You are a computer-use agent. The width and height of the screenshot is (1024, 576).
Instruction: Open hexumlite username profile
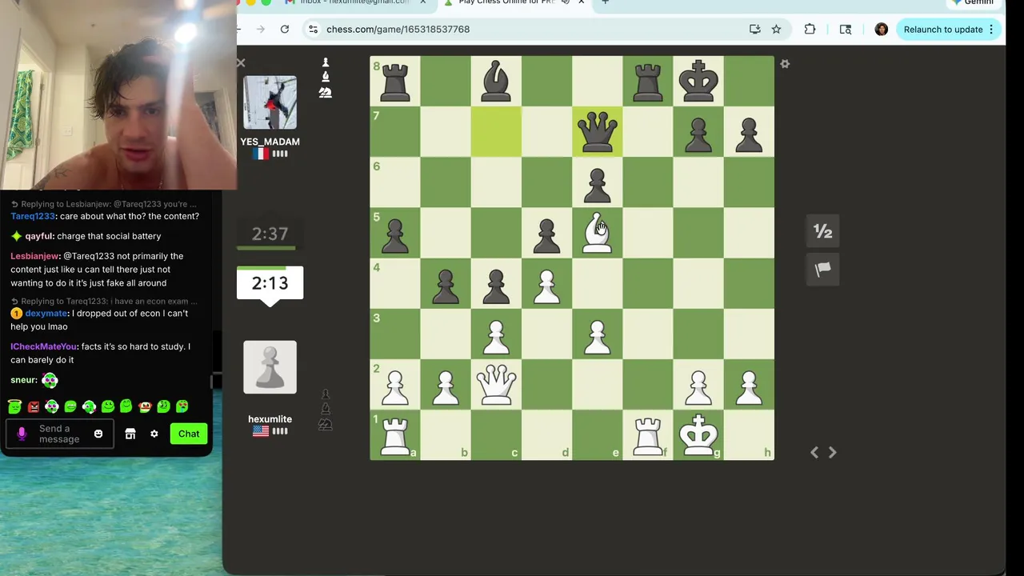point(270,419)
